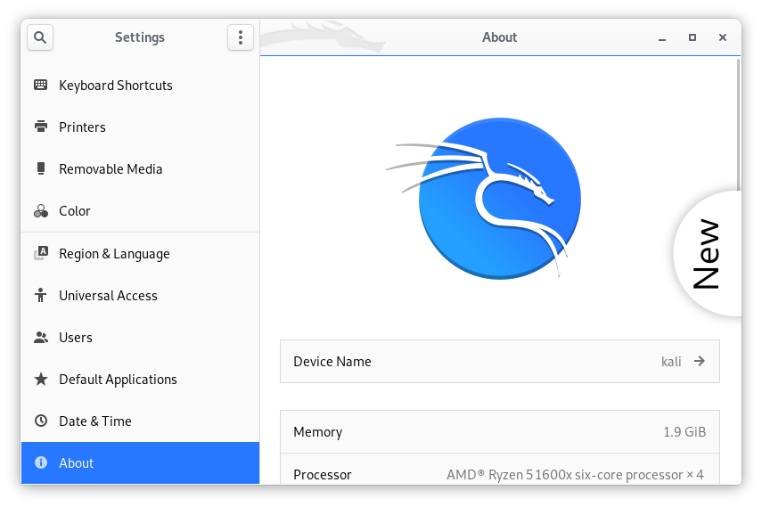Click the Universal Access person icon
Viewport: 762px width, 507px height.
pyautogui.click(x=41, y=295)
